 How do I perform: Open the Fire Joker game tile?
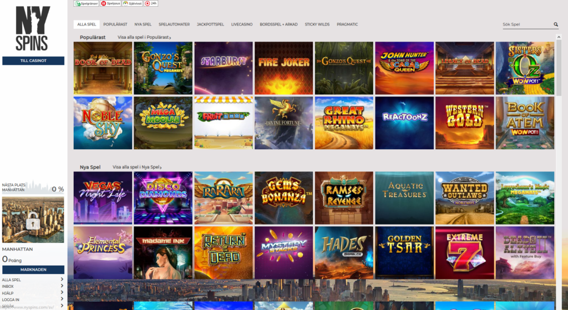click(283, 68)
